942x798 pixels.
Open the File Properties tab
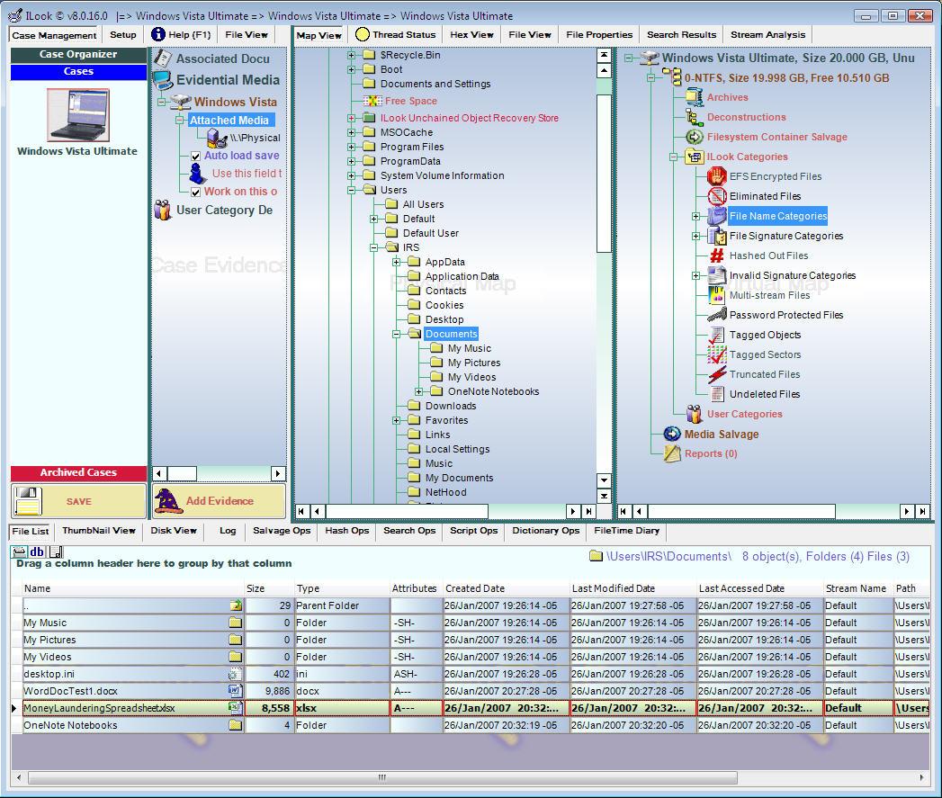599,35
